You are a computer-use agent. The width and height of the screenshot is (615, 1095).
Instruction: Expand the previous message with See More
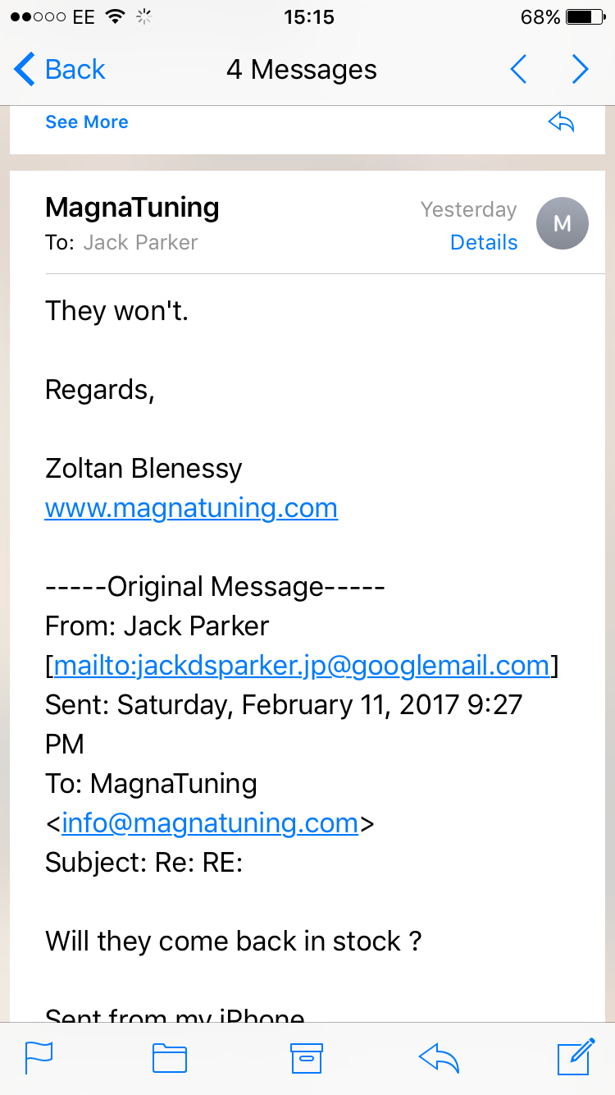point(86,122)
